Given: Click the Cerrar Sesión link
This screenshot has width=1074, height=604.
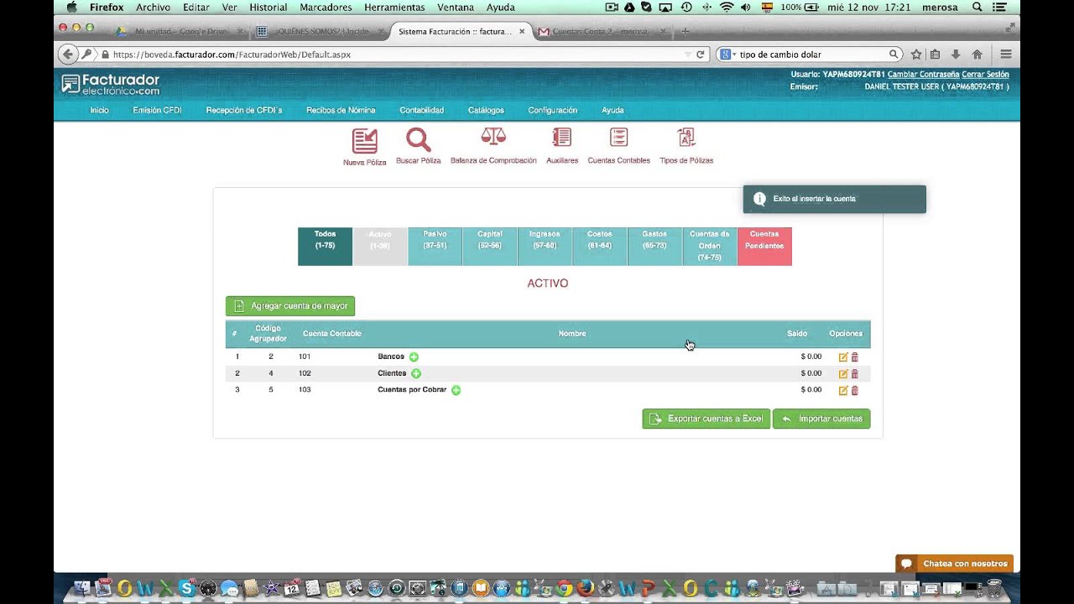Looking at the screenshot, I should coord(985,75).
